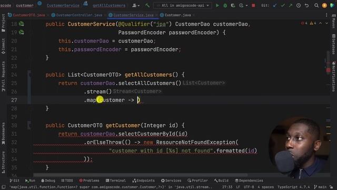Push commits with the Git arrow icon
This screenshot has height=190, width=337.
click(291, 5)
